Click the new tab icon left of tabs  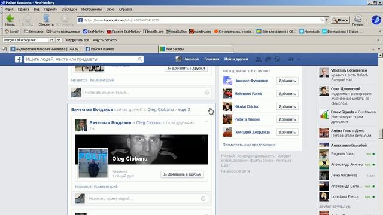point(4,49)
